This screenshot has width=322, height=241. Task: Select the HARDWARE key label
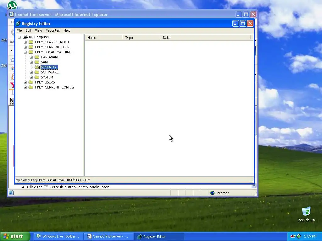click(x=50, y=57)
